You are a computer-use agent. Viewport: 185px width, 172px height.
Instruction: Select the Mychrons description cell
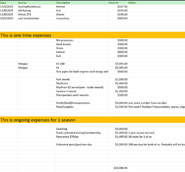point(82,83)
